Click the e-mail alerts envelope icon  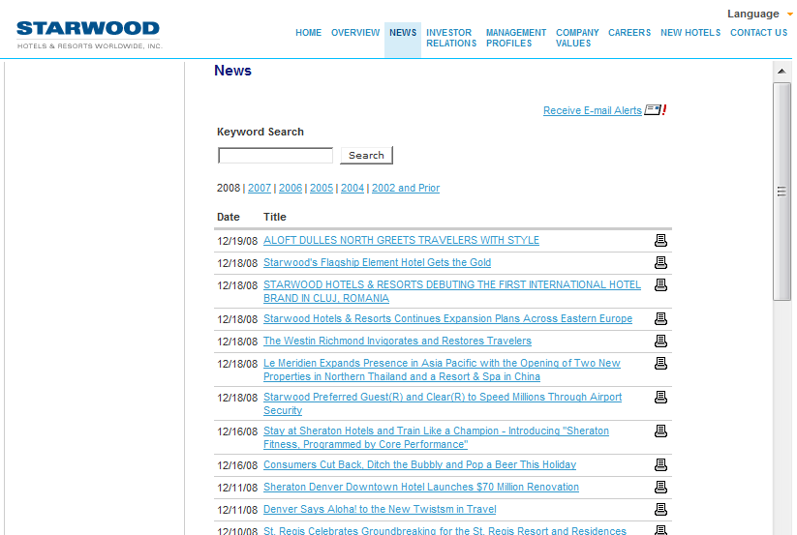pyautogui.click(x=656, y=109)
